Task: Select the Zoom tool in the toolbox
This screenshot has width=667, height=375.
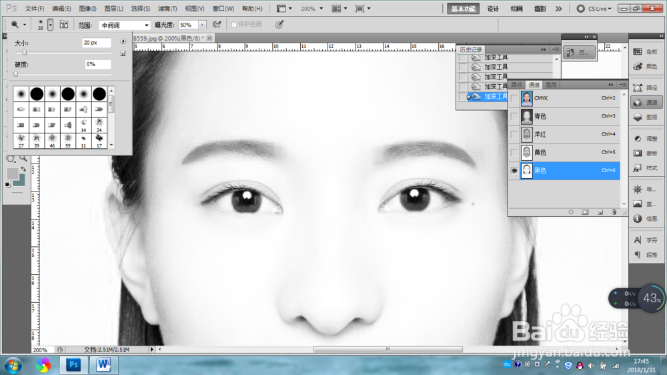Action: pos(23,158)
